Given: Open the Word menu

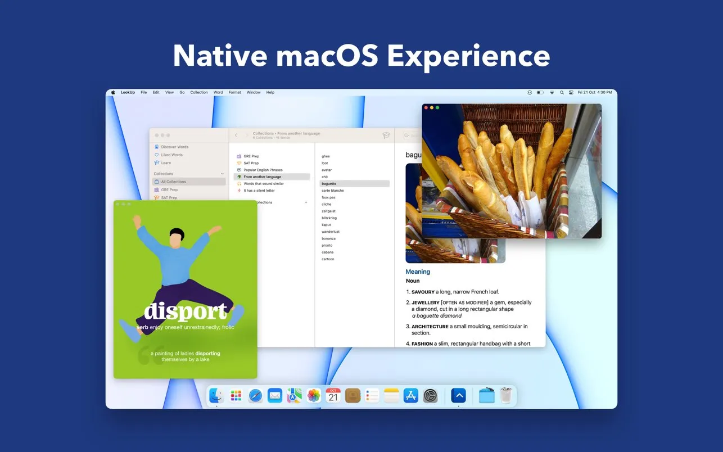Looking at the screenshot, I should [x=218, y=92].
